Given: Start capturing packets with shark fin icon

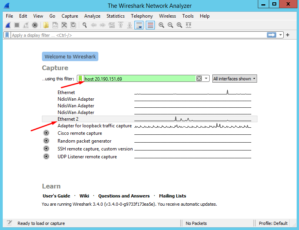Looking at the screenshot, I should tap(8, 25).
